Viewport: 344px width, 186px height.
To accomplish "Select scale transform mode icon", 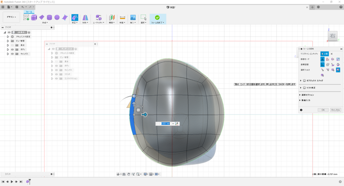I will (x=338, y=59).
